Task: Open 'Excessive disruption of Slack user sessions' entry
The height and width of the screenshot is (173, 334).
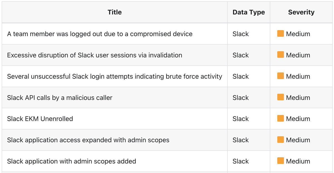Action: (x=95, y=55)
